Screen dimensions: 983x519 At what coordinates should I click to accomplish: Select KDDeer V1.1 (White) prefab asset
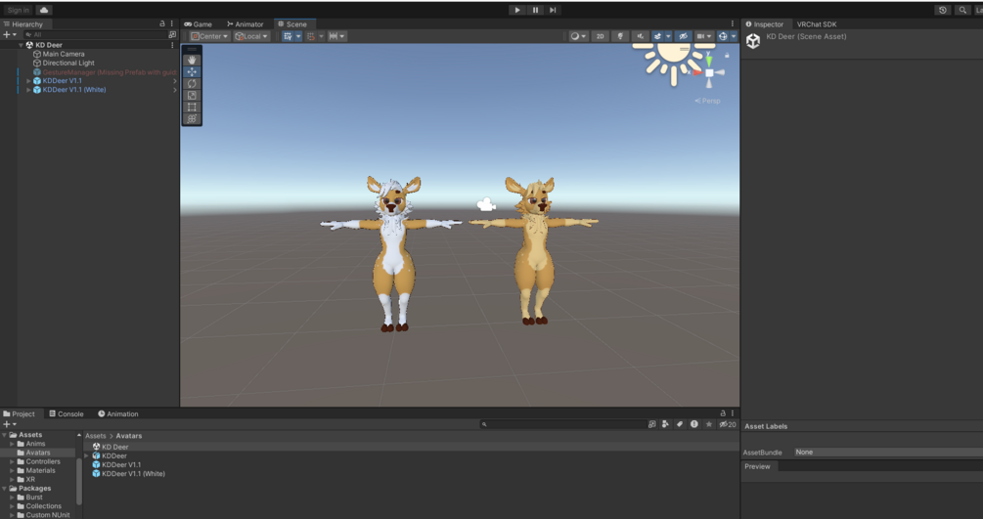tap(133, 474)
